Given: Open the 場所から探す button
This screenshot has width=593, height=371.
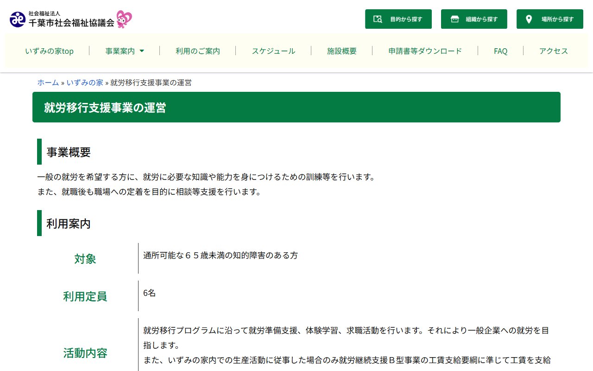Looking at the screenshot, I should 550,19.
